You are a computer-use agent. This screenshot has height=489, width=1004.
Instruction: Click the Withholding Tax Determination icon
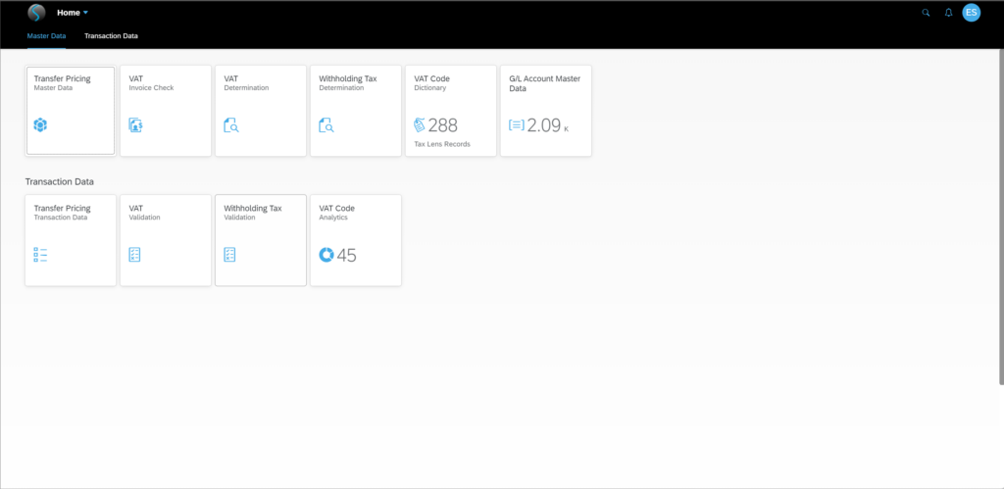point(326,125)
